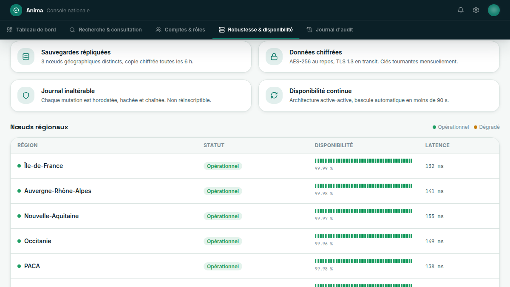Screen dimensions: 510x287
Task: Click the Auvergne-Rhône-Alpes availability bar
Action: click(x=363, y=186)
